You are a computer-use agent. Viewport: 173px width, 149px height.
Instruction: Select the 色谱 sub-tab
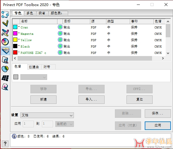click(19, 67)
